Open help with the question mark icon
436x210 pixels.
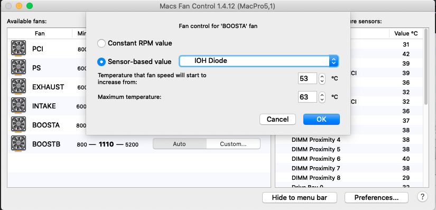(422, 197)
